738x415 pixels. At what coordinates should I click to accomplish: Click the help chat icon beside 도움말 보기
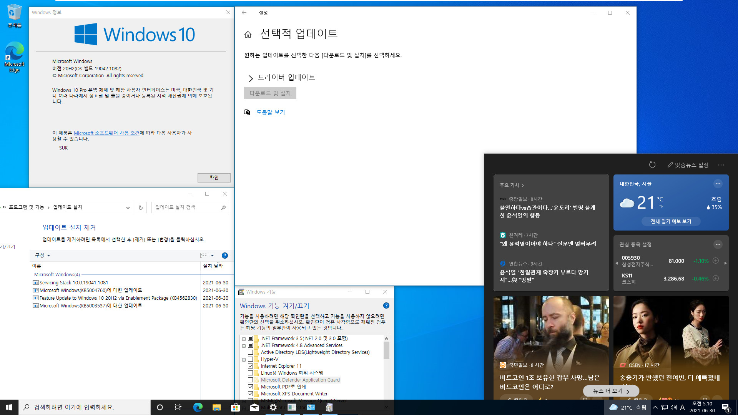point(247,112)
